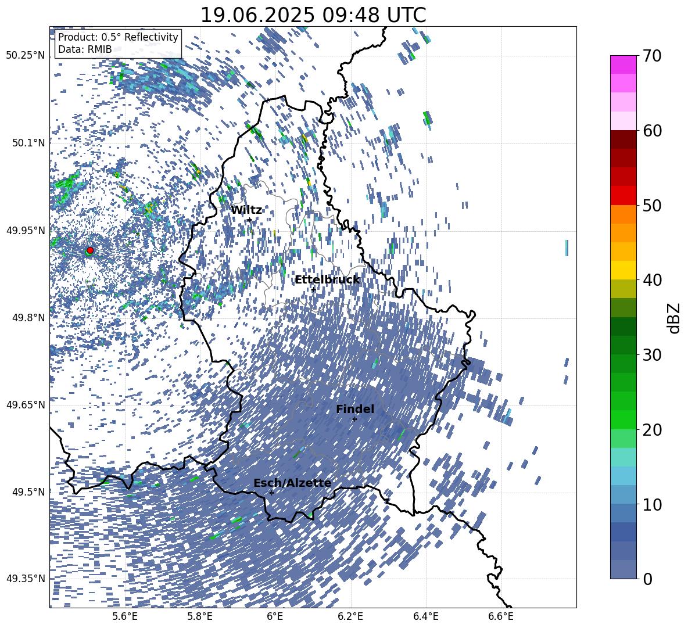The height and width of the screenshot is (628, 688).
Task: Click the 49.5°N latitude label
Action: pyautogui.click(x=28, y=491)
